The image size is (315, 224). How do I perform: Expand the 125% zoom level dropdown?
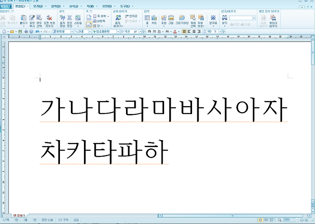tap(297, 220)
